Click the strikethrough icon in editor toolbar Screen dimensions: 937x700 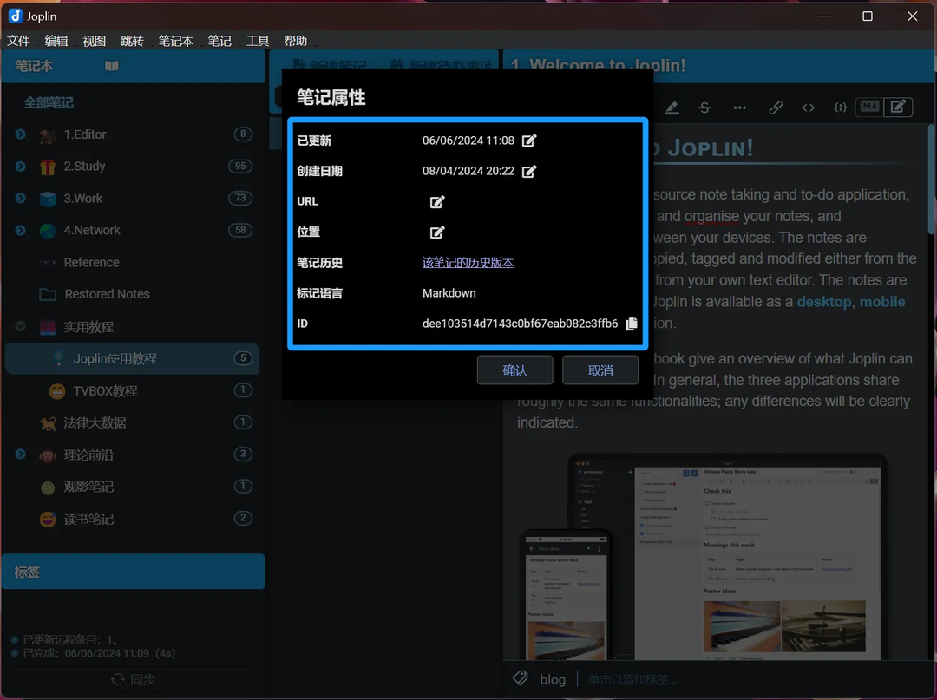coord(704,108)
